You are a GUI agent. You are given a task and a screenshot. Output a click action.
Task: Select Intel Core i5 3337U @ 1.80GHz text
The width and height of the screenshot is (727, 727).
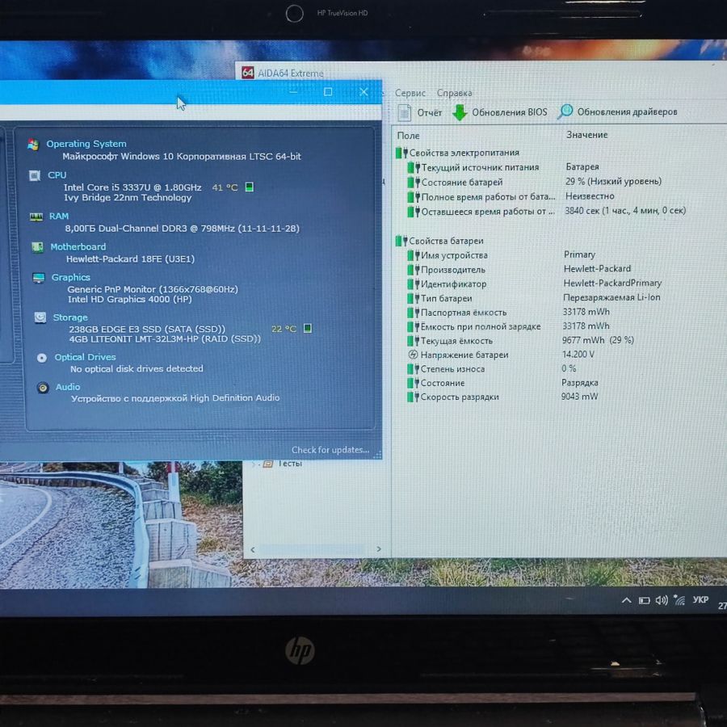tap(132, 187)
